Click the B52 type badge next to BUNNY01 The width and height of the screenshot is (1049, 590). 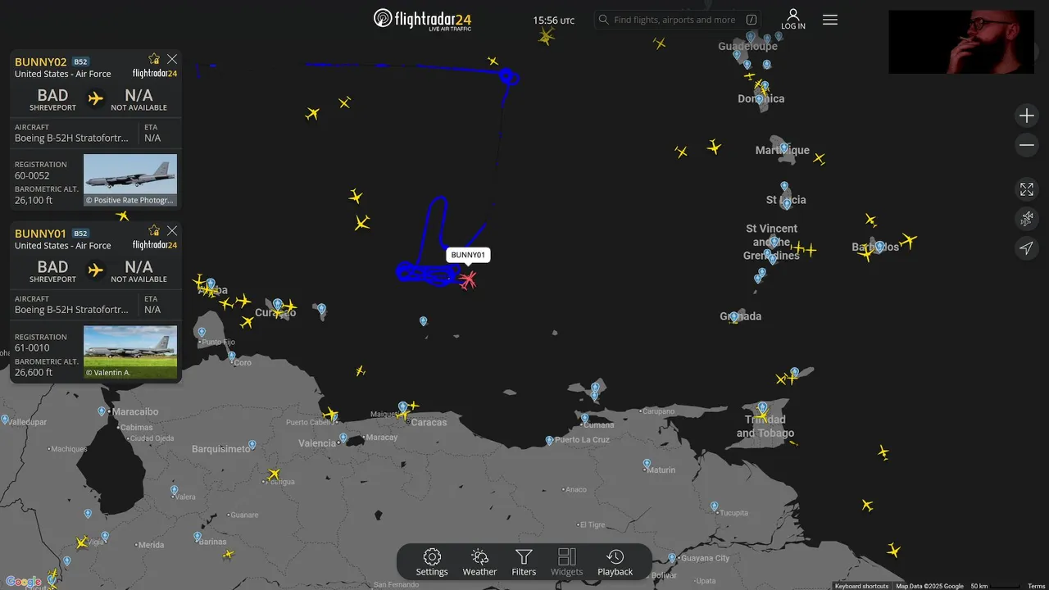point(80,234)
